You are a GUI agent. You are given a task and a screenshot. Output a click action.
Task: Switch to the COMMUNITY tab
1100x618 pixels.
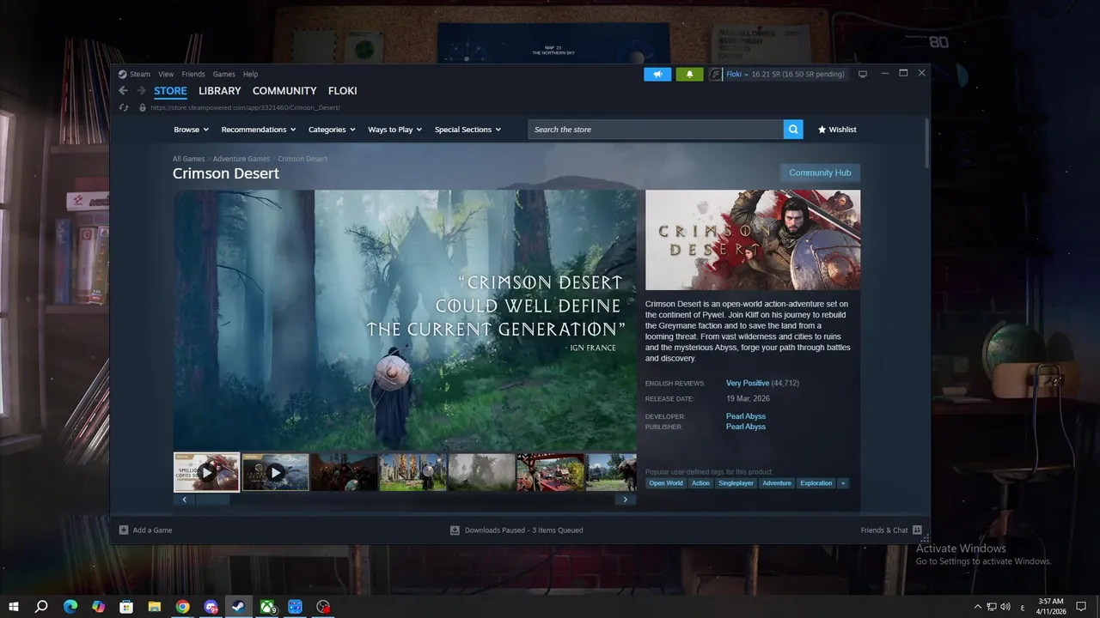coord(284,91)
